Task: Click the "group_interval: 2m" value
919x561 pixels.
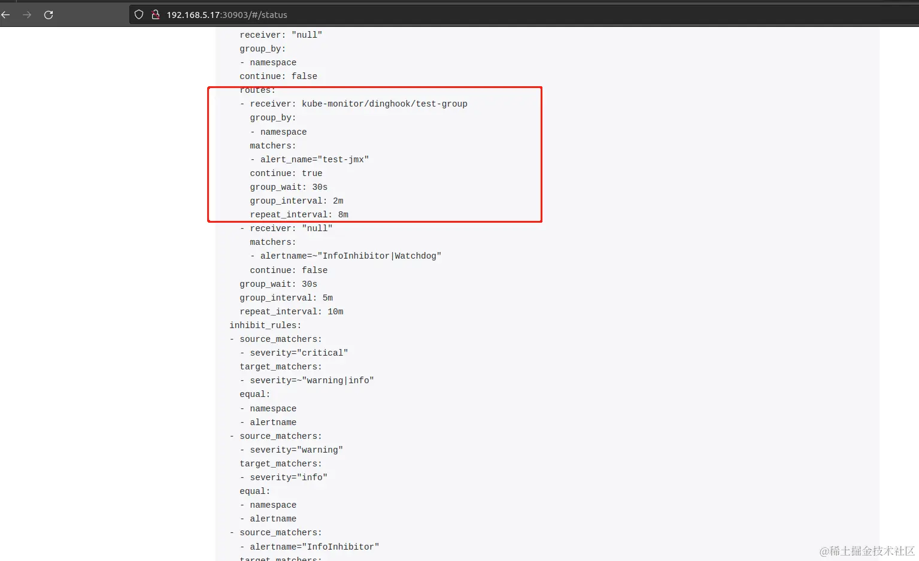Action: (x=297, y=201)
